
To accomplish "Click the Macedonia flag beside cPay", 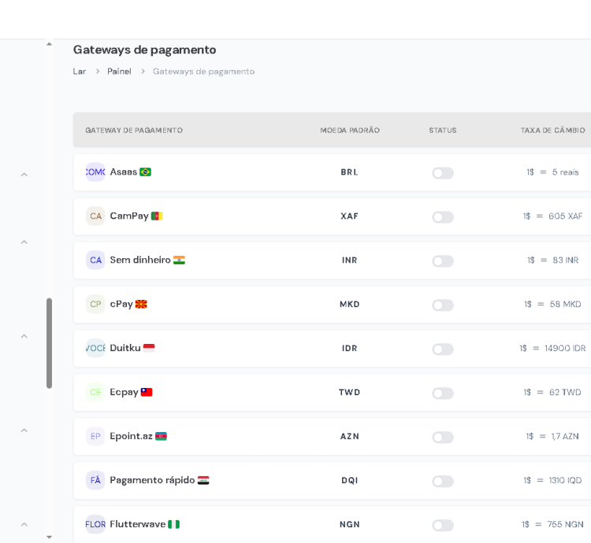I will (x=141, y=304).
